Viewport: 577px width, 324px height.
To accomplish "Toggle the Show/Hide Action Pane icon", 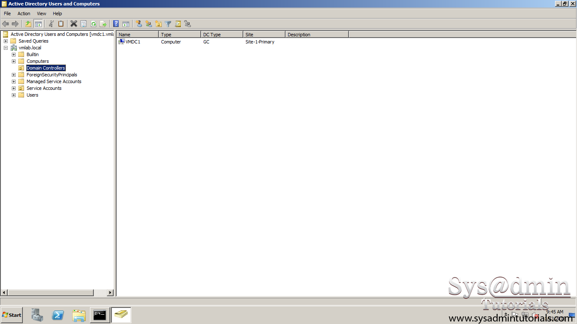I will pyautogui.click(x=126, y=24).
